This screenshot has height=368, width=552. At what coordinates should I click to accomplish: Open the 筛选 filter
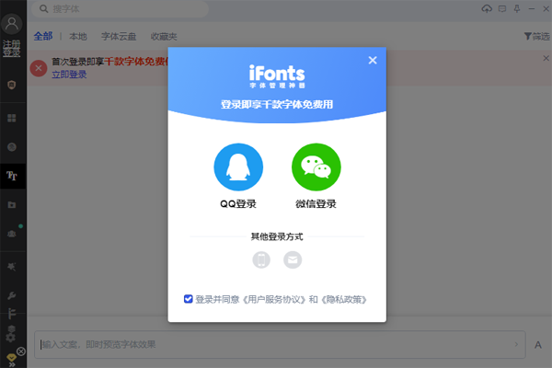click(x=537, y=36)
